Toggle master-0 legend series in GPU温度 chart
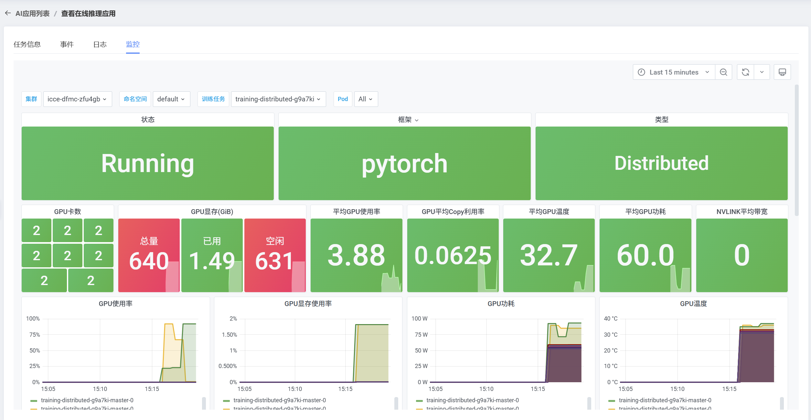 (x=665, y=400)
